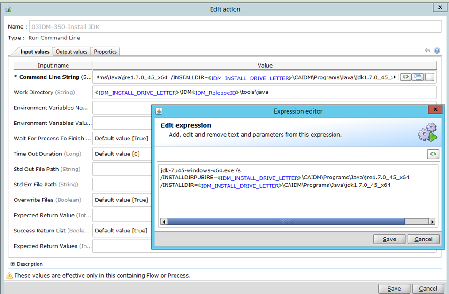Cancel the Expression editor dialog
Image resolution: width=449 pixels, height=294 pixels.
pyautogui.click(x=423, y=239)
